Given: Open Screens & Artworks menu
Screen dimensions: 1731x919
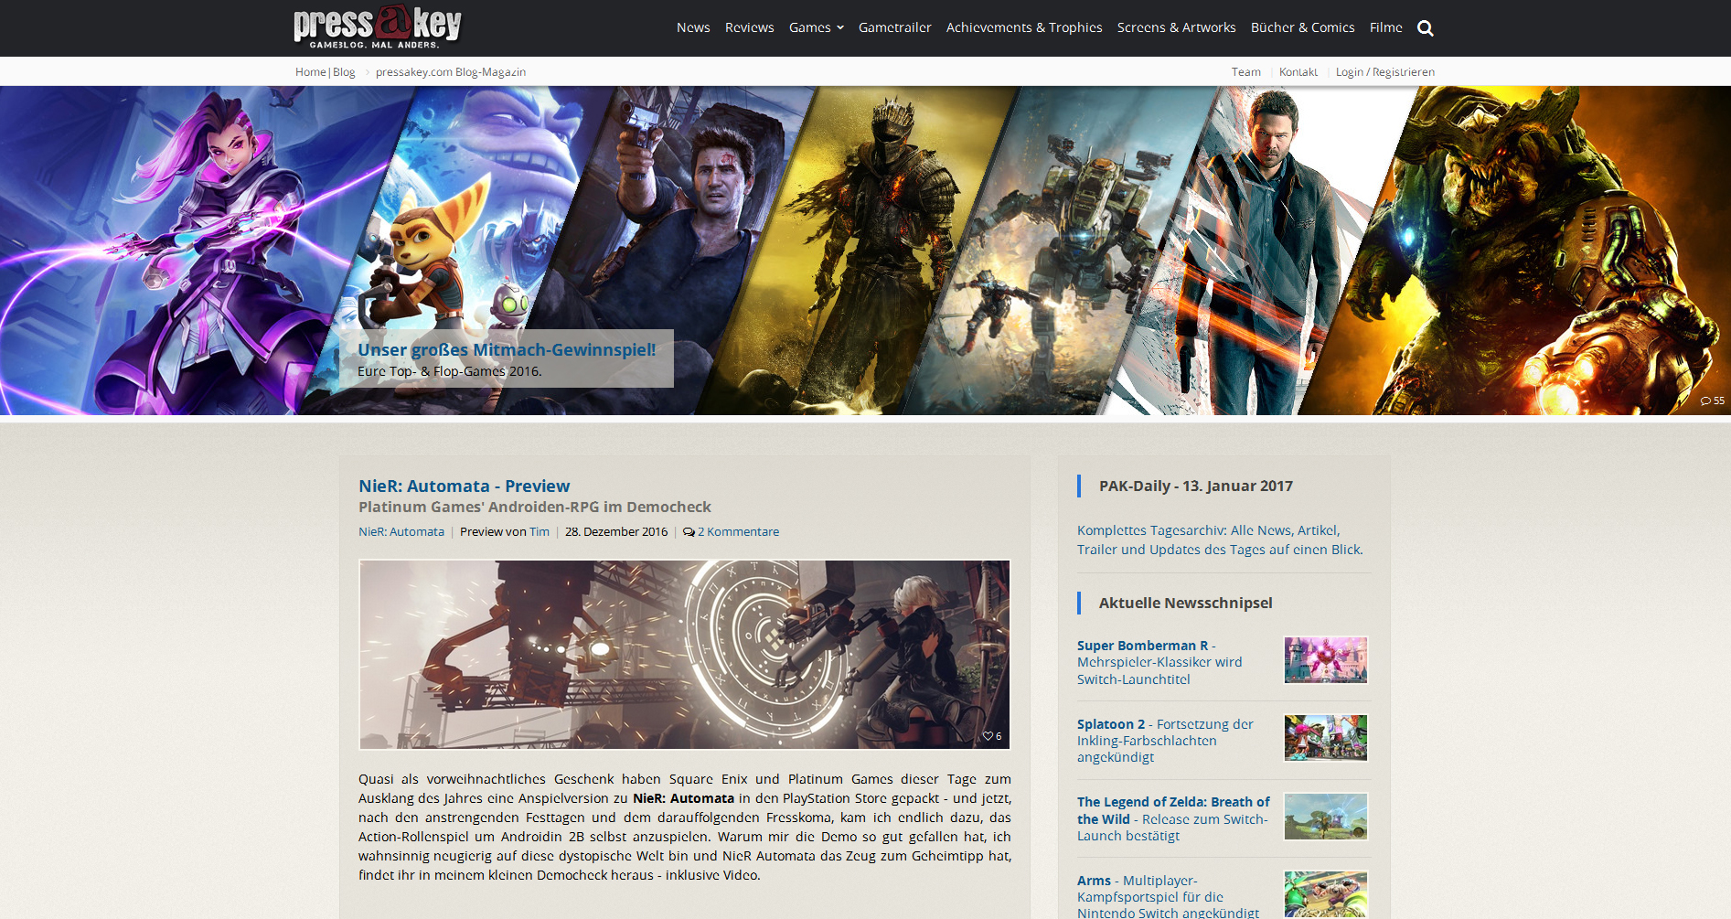Looking at the screenshot, I should click(1176, 28).
